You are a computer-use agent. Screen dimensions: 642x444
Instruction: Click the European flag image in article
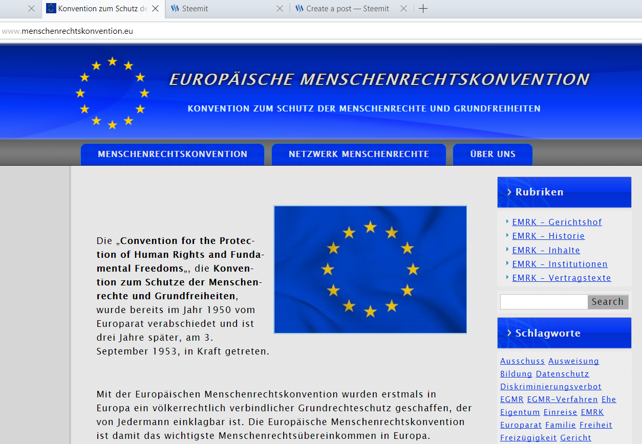click(370, 270)
